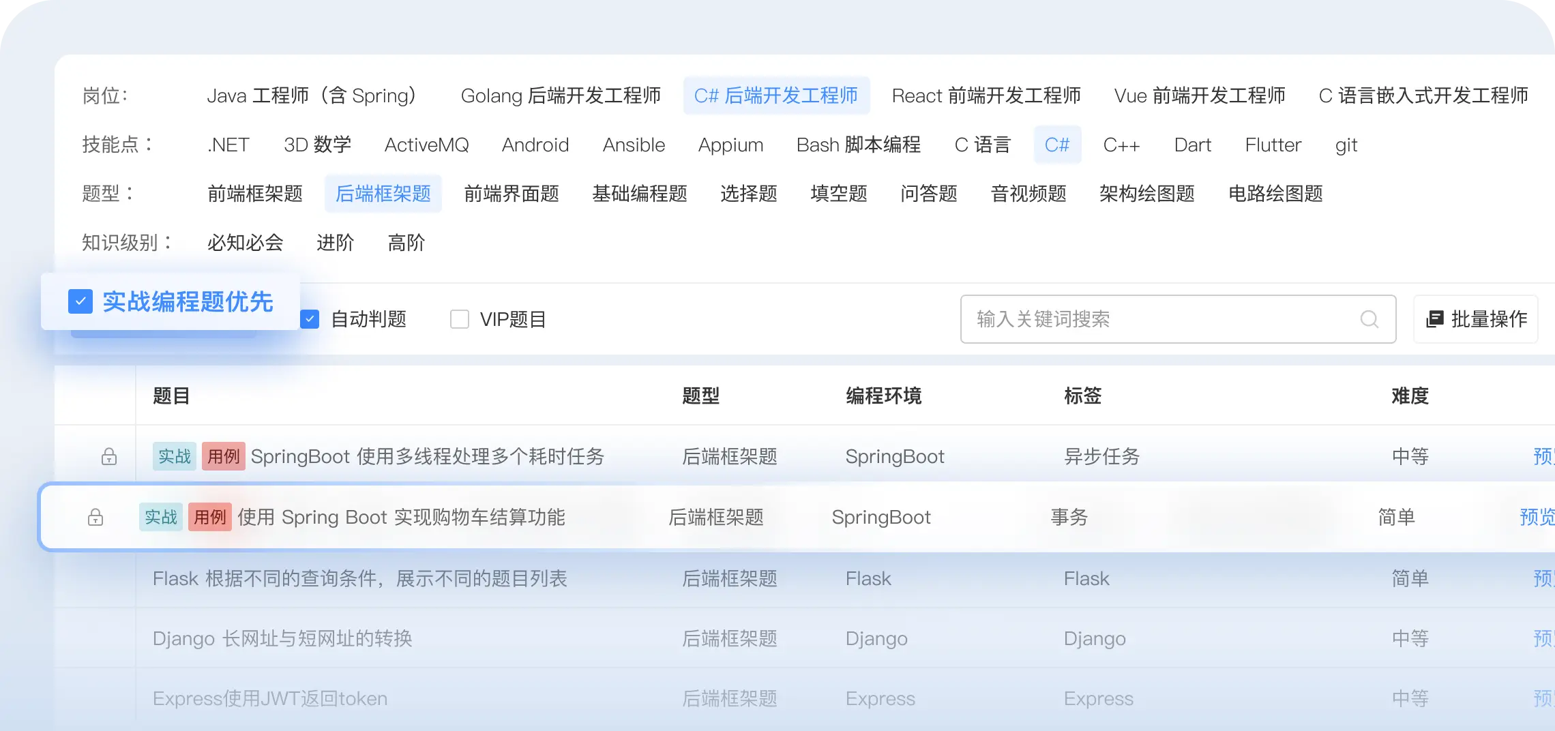Select the React 前端开发工程师 position filter
The image size is (1555, 731).
tap(986, 95)
